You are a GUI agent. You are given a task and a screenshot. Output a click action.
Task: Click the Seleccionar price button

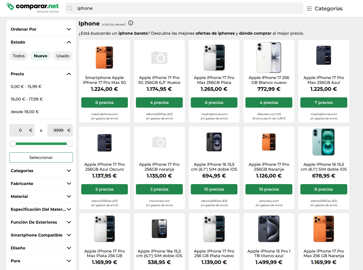tap(41, 157)
